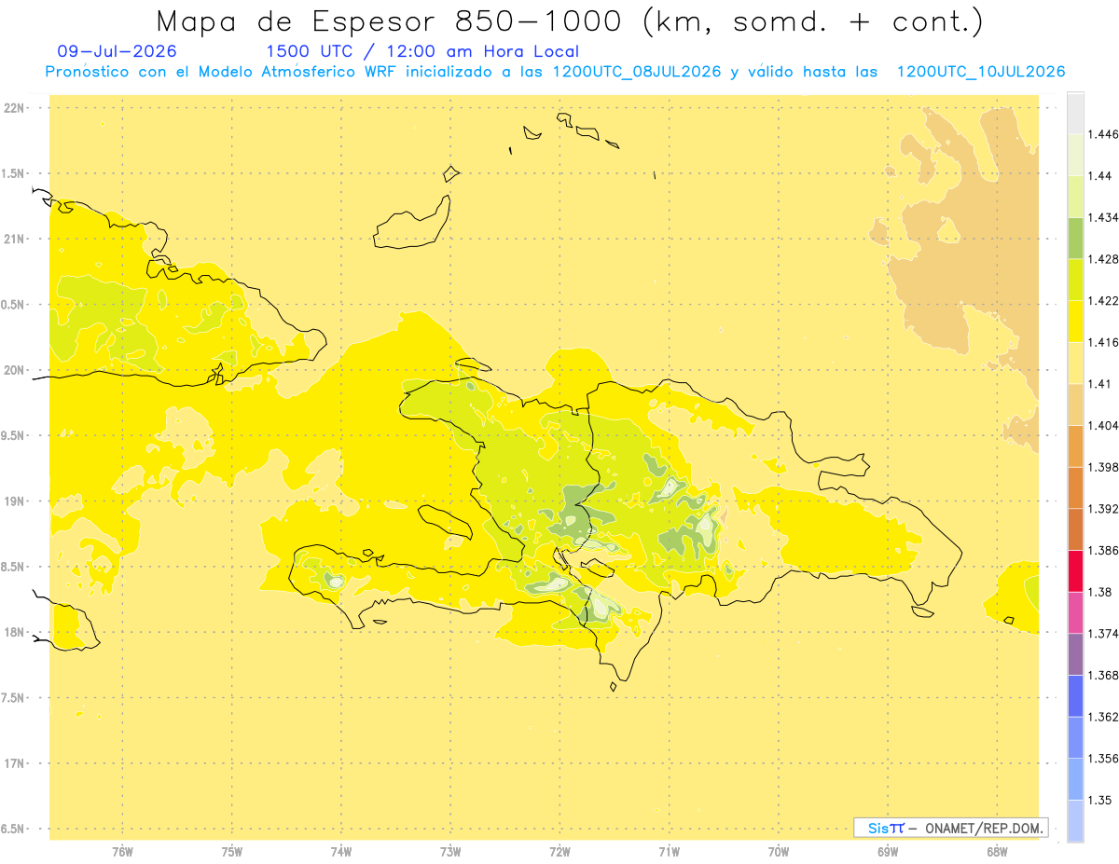Click the 70W longitude label
The width and height of the screenshot is (1119, 864).
[x=779, y=852]
